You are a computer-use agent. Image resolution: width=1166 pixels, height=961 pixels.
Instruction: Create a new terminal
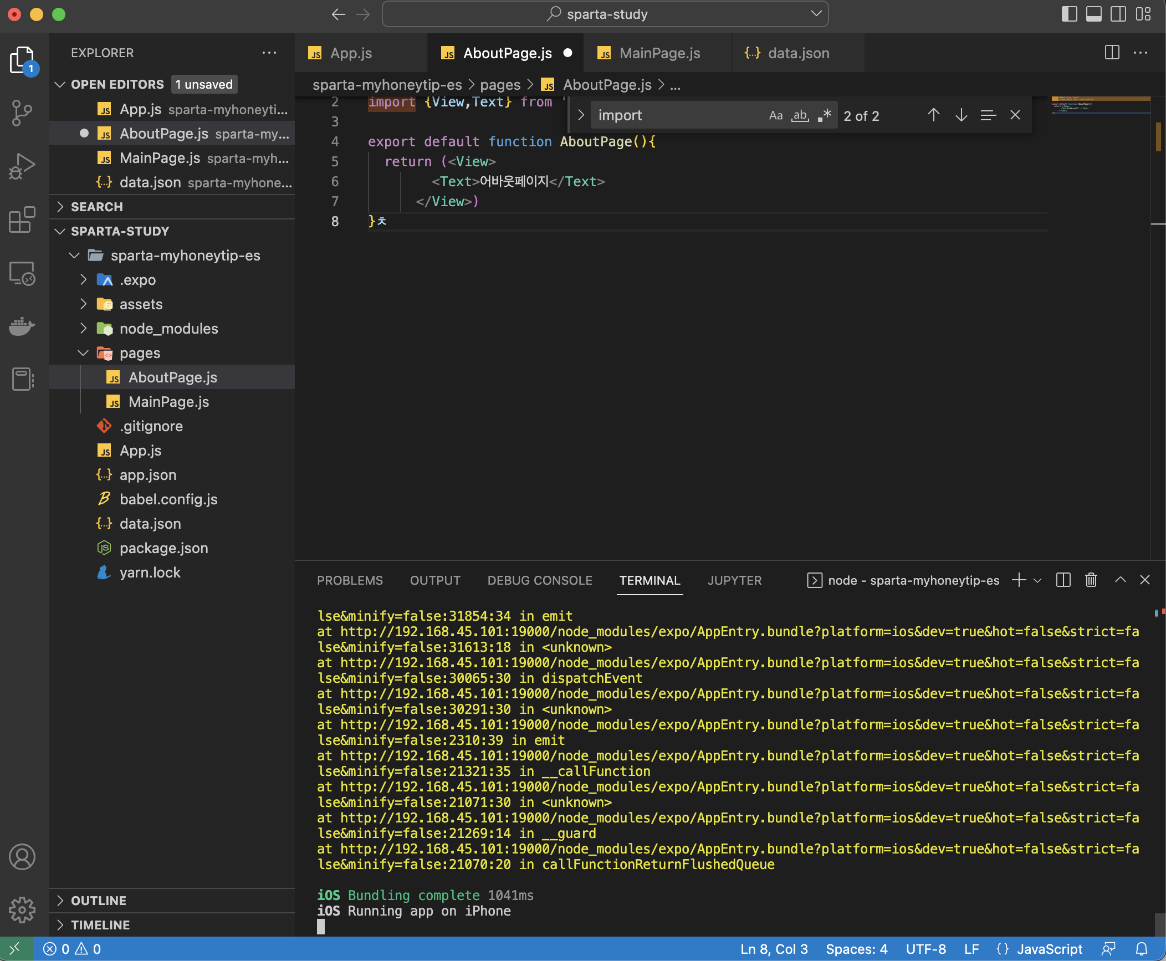click(x=1019, y=580)
